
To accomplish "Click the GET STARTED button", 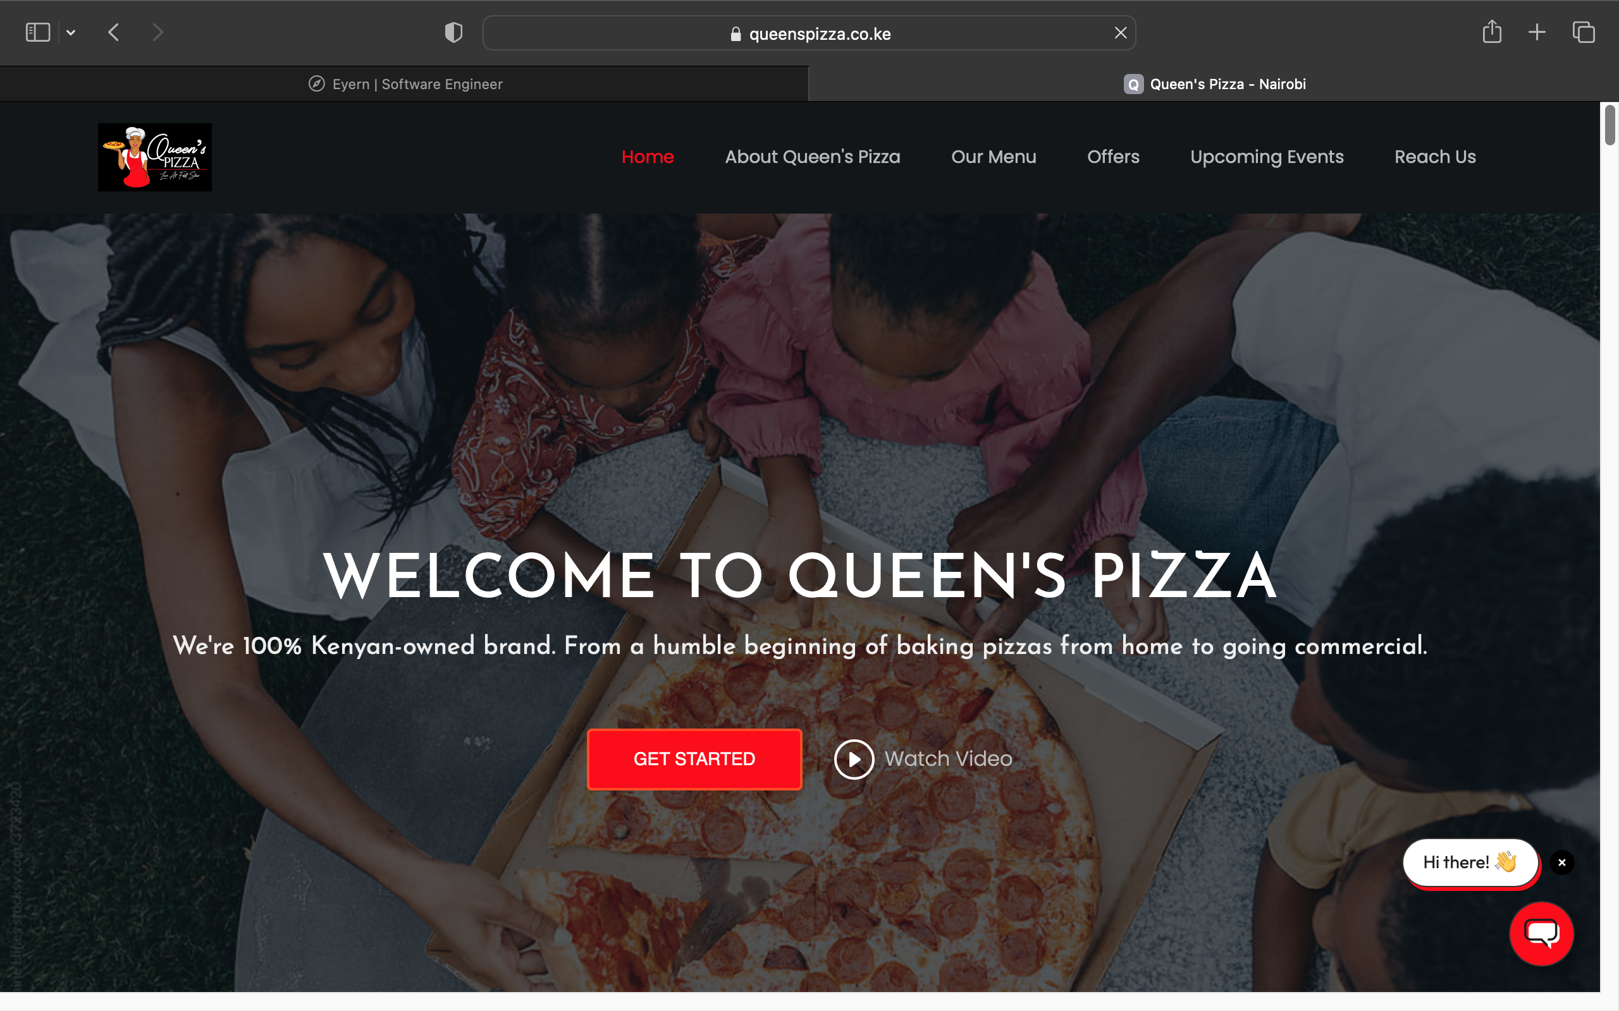I will click(x=694, y=759).
